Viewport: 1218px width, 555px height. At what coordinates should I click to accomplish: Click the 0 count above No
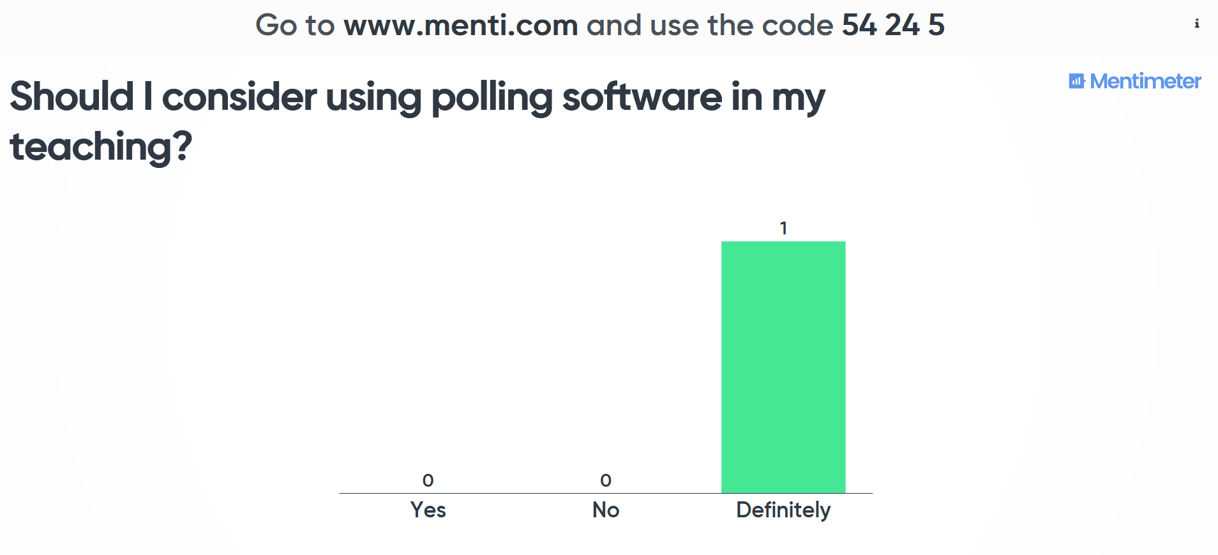click(606, 480)
